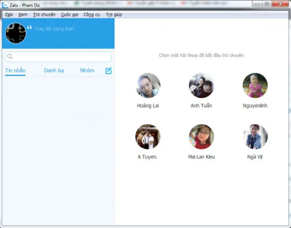This screenshot has width=291, height=228.
Task: Click the compose new message icon
Action: click(x=109, y=71)
